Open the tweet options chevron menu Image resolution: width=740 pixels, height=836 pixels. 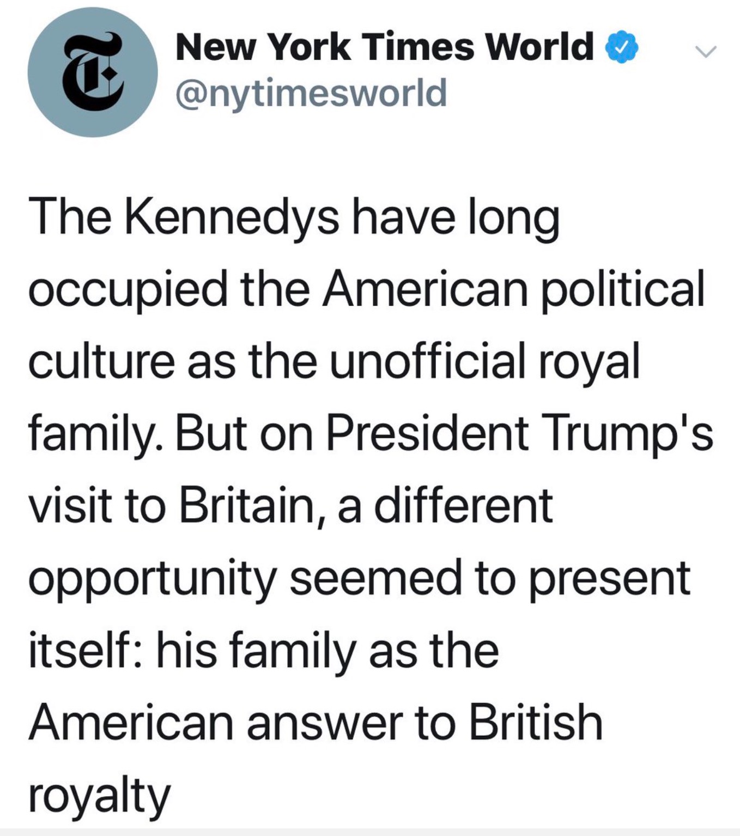706,51
